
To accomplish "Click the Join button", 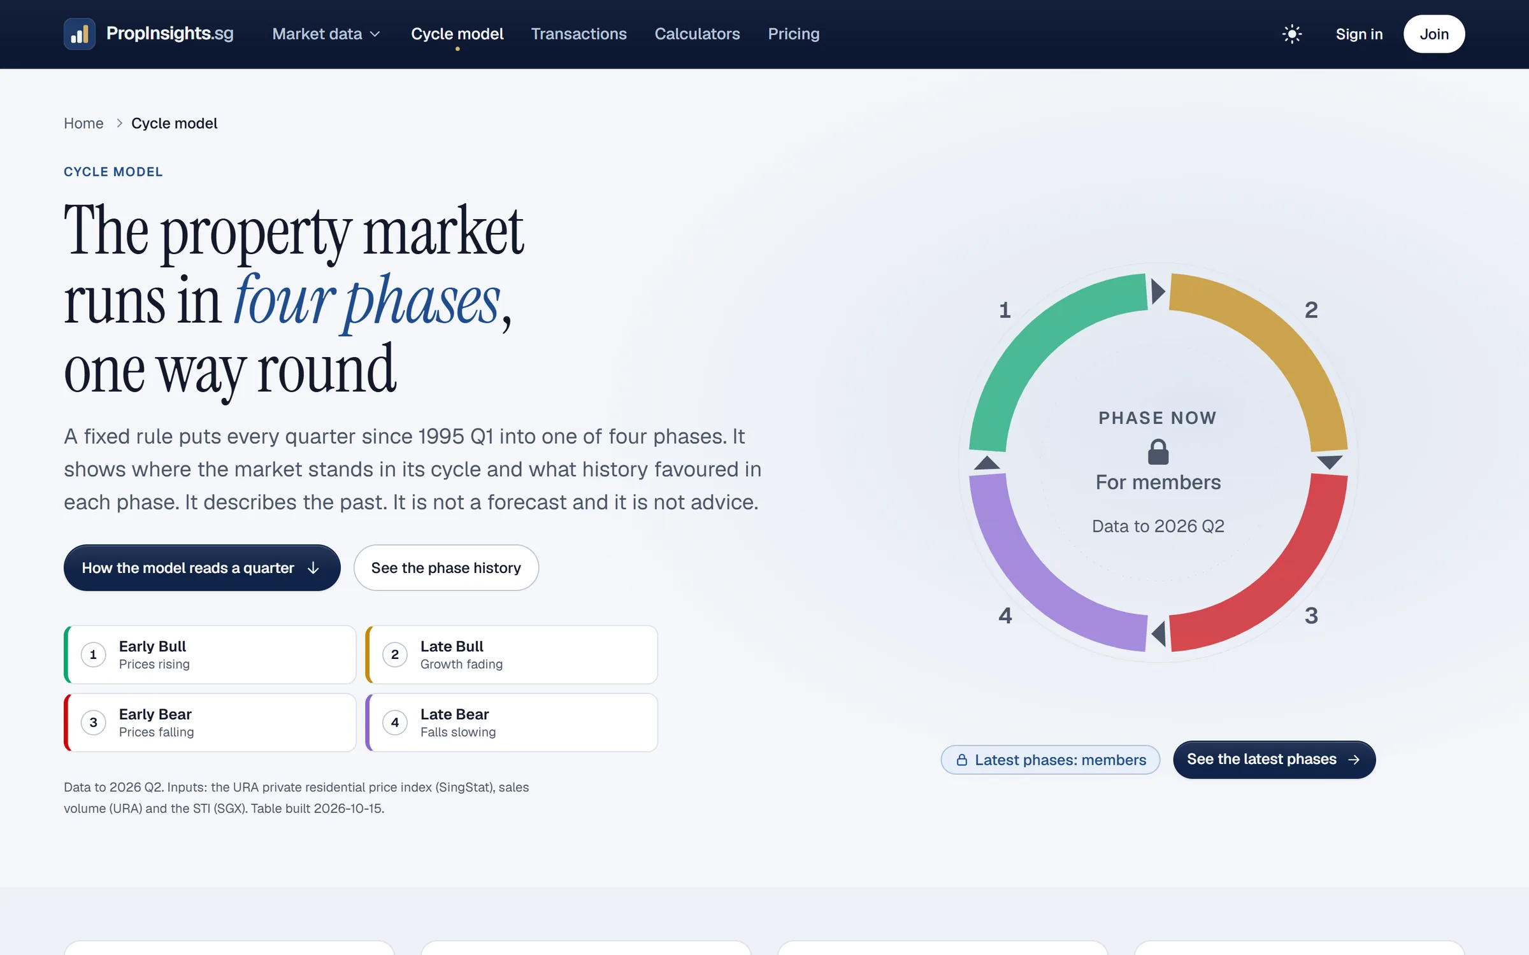I will (1433, 34).
